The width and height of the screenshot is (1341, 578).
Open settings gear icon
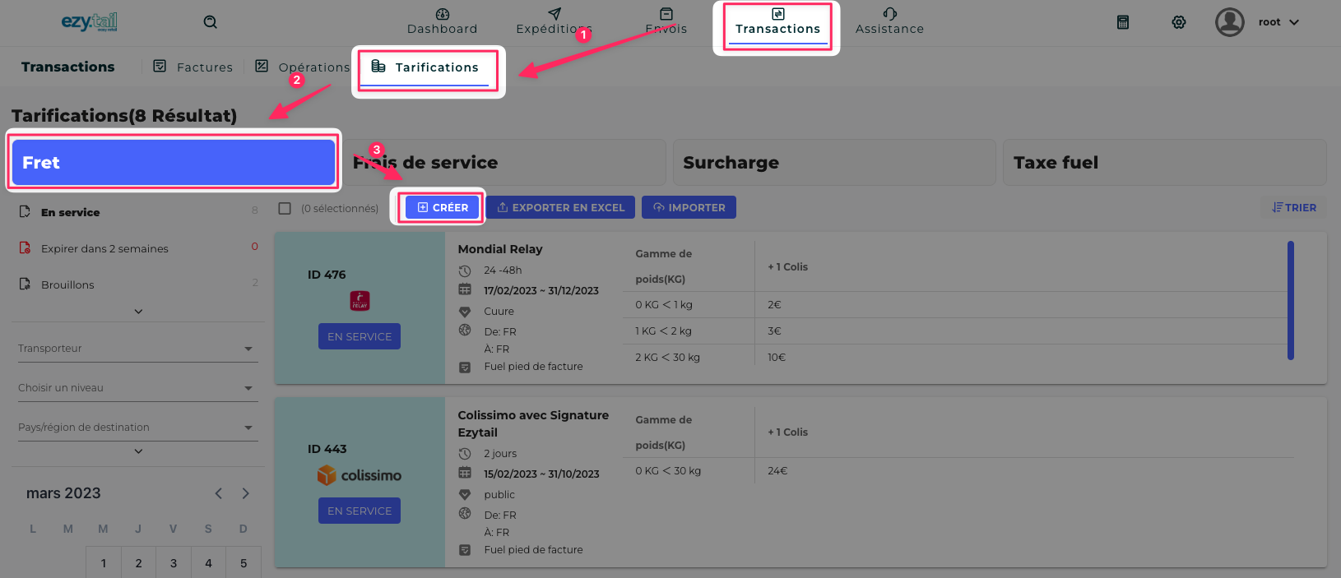(x=1179, y=22)
